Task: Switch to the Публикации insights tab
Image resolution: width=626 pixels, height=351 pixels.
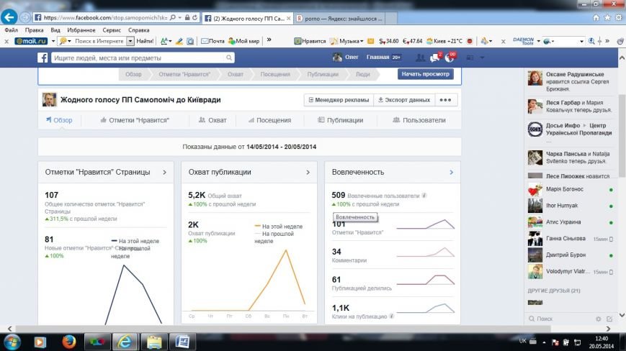Action: point(341,120)
